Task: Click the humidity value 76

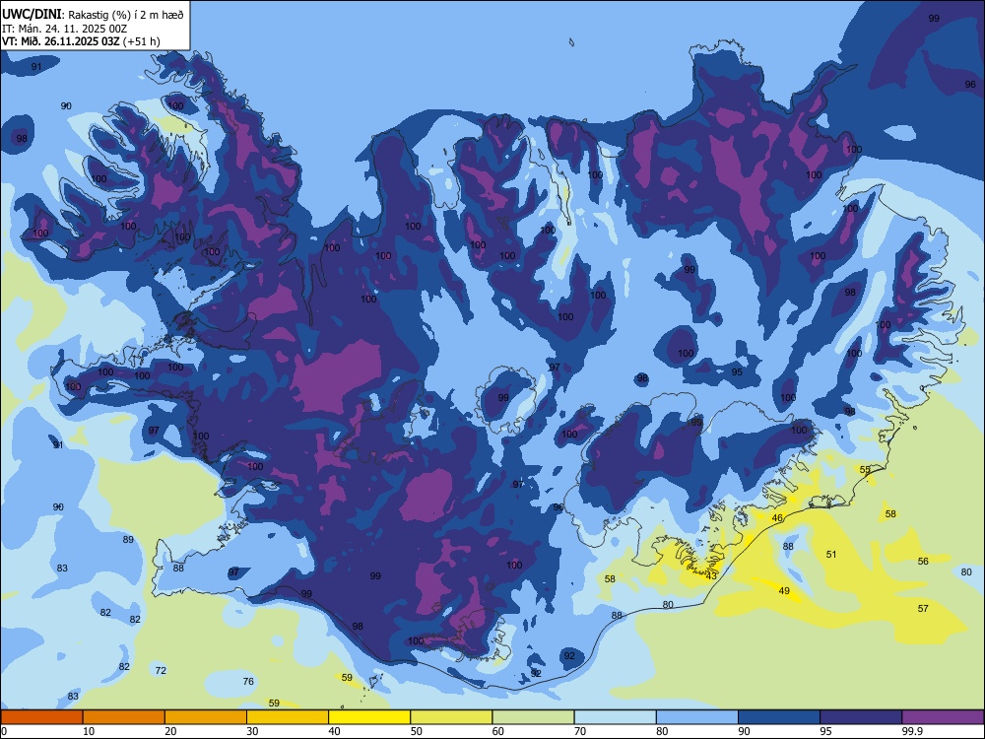Action: tap(248, 681)
